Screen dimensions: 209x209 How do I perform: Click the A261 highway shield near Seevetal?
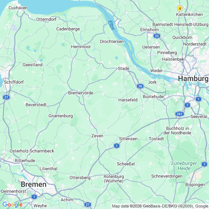(179, 114)
